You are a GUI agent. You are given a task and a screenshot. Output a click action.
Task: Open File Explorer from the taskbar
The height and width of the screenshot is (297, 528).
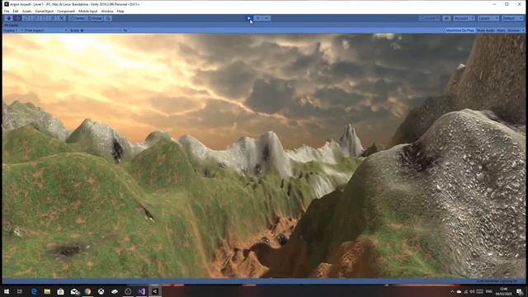47,291
